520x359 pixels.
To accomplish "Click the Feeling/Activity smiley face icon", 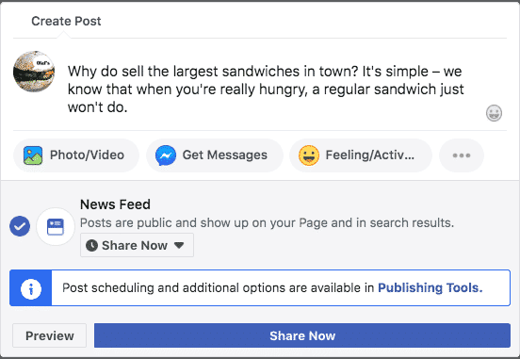I will [x=309, y=155].
